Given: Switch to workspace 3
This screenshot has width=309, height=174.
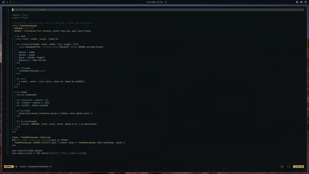Looking at the screenshot, I should click(14, 2).
